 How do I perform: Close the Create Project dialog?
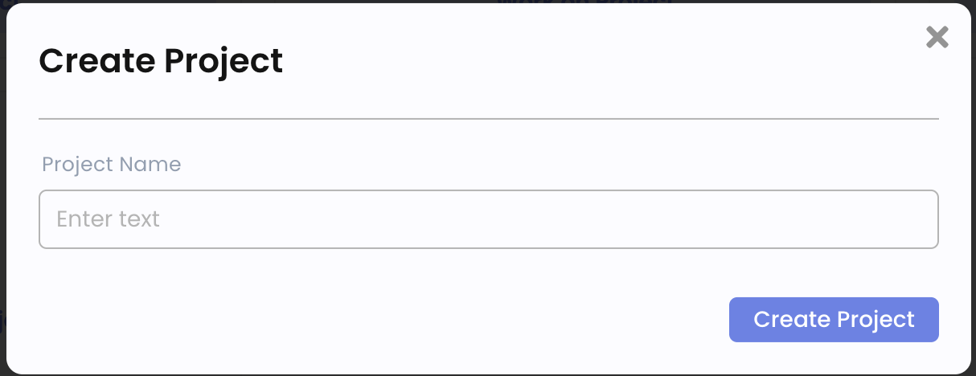(x=937, y=37)
